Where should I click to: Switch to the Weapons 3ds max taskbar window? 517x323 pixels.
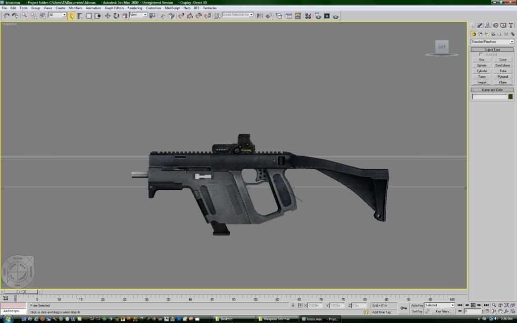277,319
